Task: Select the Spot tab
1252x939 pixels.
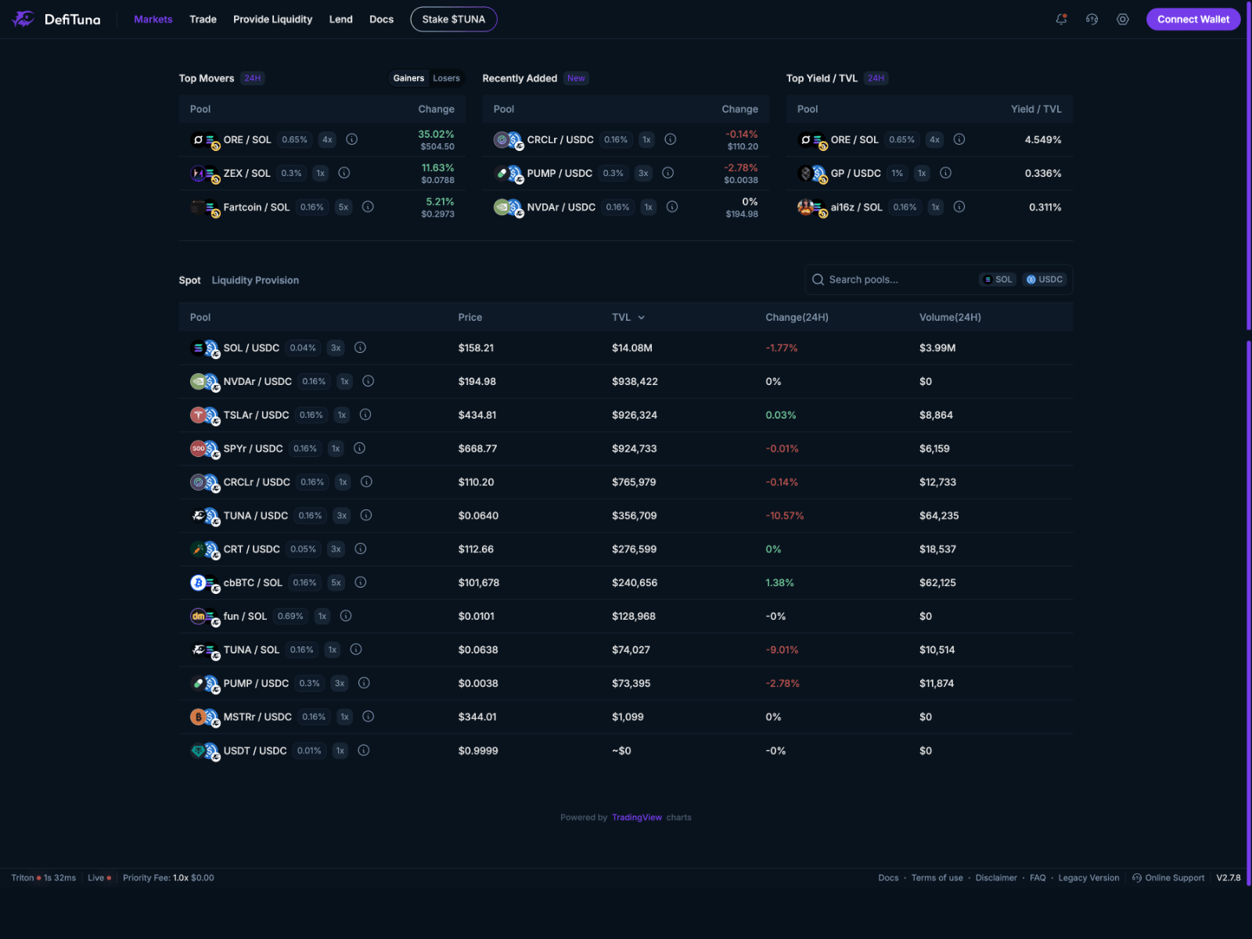Action: [189, 280]
